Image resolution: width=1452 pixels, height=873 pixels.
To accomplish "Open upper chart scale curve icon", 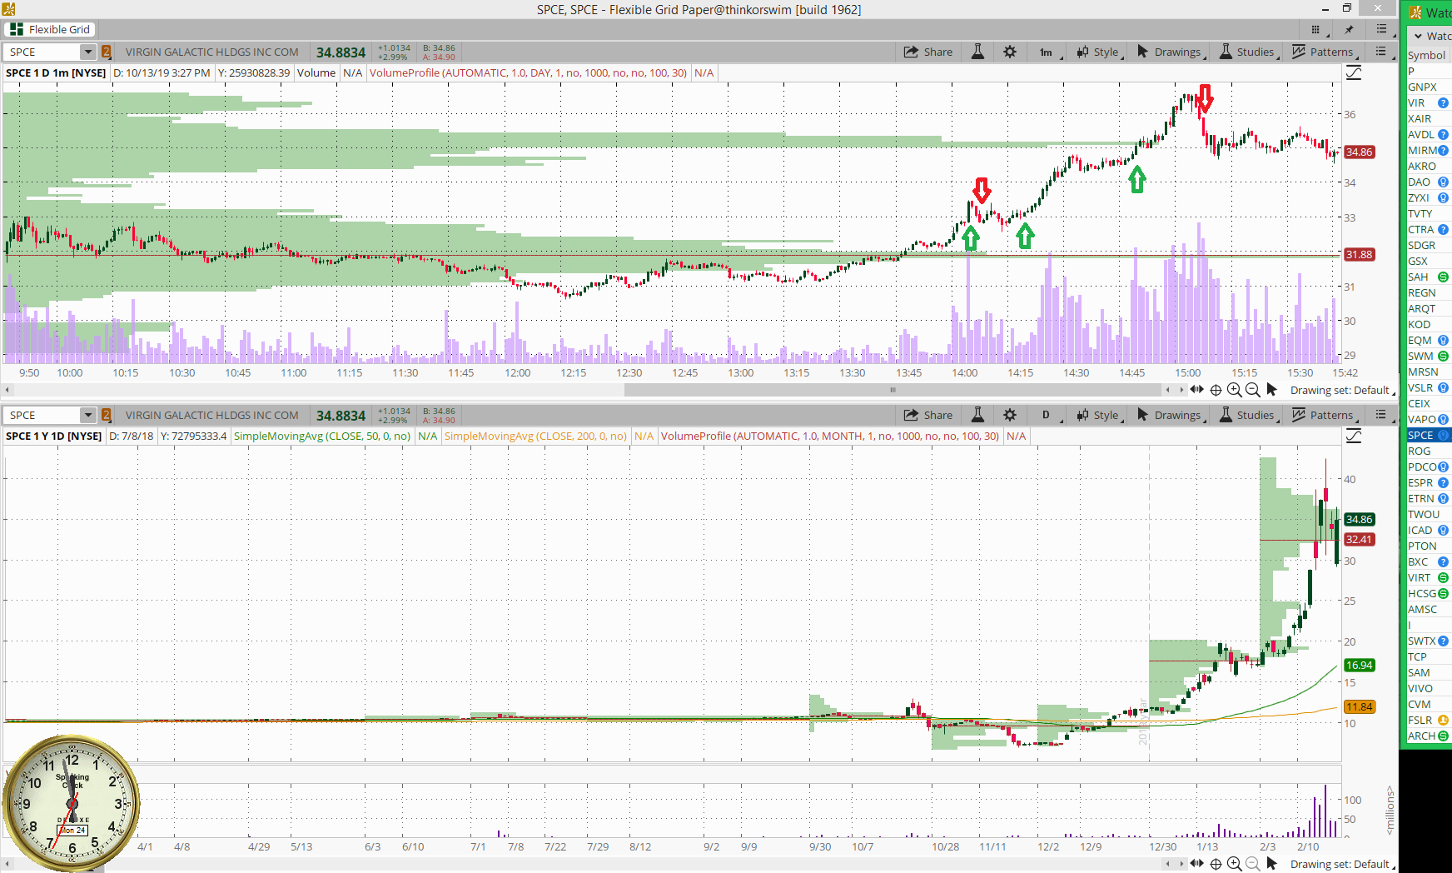I will [1354, 73].
